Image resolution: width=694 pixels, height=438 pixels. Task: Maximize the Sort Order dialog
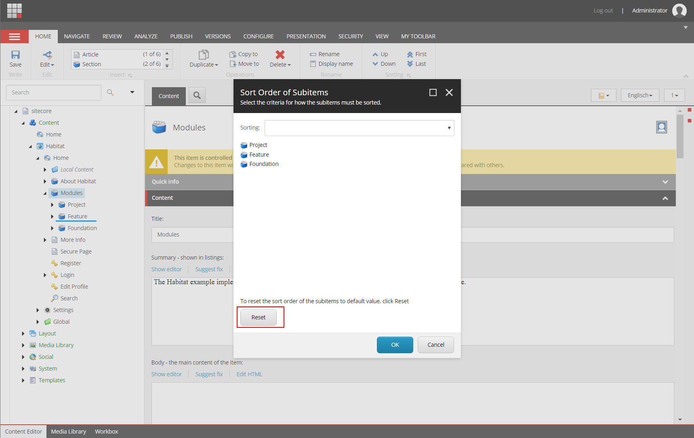click(x=433, y=92)
